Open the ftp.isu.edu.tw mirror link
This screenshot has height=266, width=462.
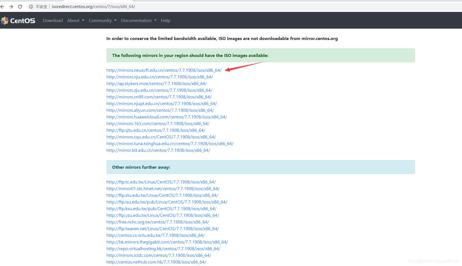[167, 202]
